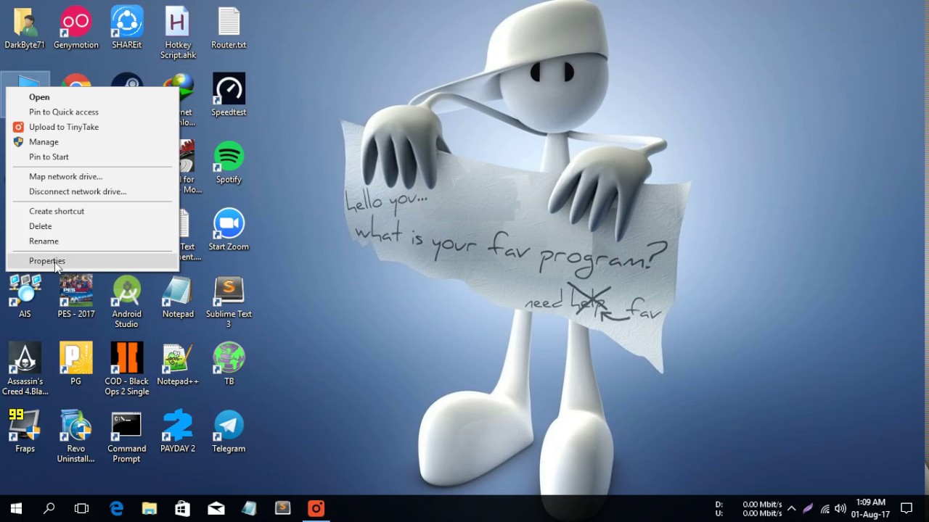Select the TB desktop icon
The image size is (929, 522).
(229, 364)
